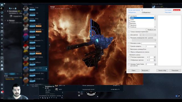Click the magnifier search icon in the left panel
The height and width of the screenshot is (102, 182).
[10, 8]
